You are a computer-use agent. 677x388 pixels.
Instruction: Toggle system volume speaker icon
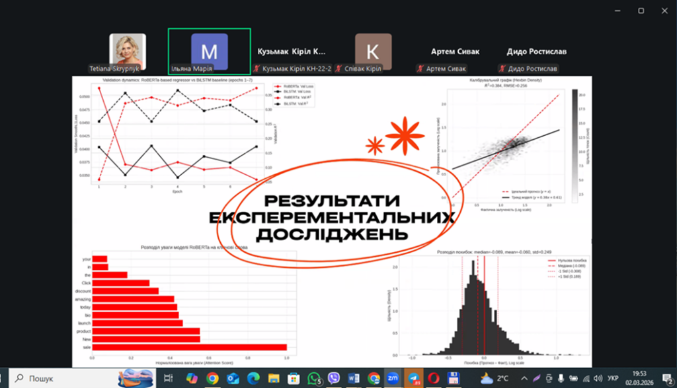click(597, 378)
